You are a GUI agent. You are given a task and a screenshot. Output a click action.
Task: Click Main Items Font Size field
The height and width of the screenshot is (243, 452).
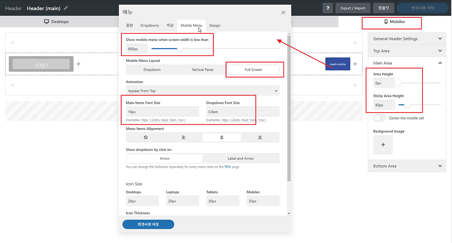[x=162, y=112]
